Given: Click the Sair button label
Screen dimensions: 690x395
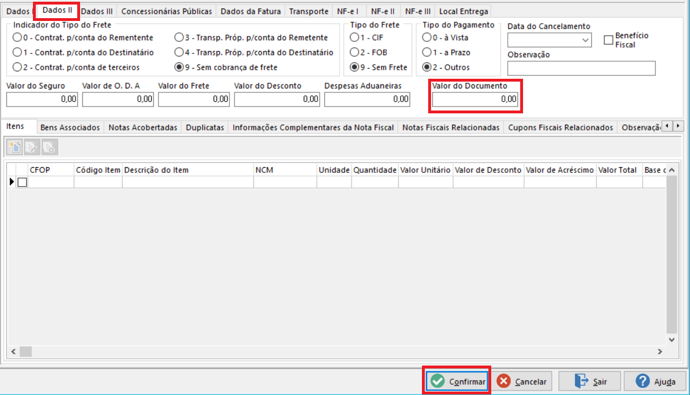Looking at the screenshot, I should [x=600, y=382].
